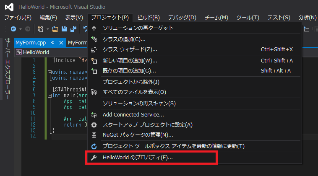
Task: Click the #include text on line 1
Action: (64, 60)
